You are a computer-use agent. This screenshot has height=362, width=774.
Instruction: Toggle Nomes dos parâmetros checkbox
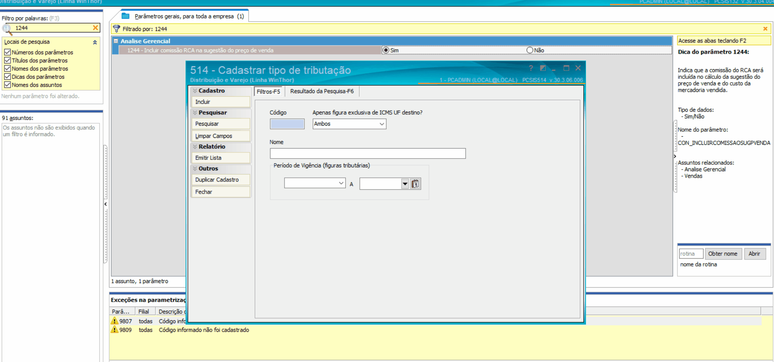tap(7, 68)
